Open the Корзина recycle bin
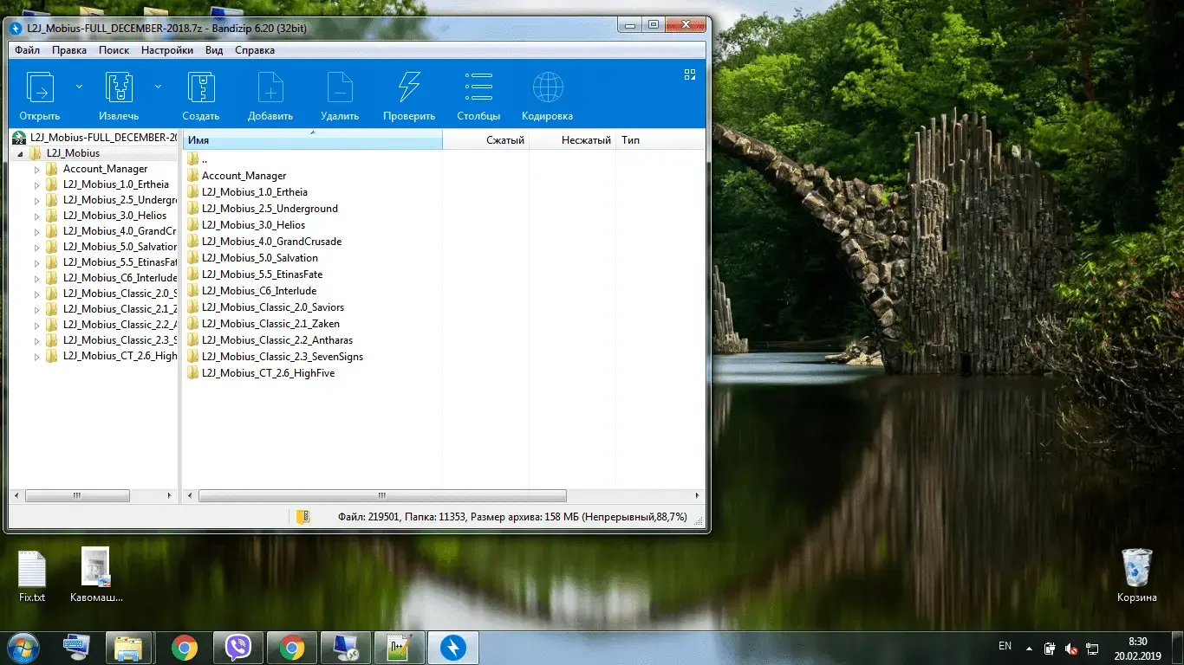This screenshot has width=1184, height=665. [x=1136, y=576]
